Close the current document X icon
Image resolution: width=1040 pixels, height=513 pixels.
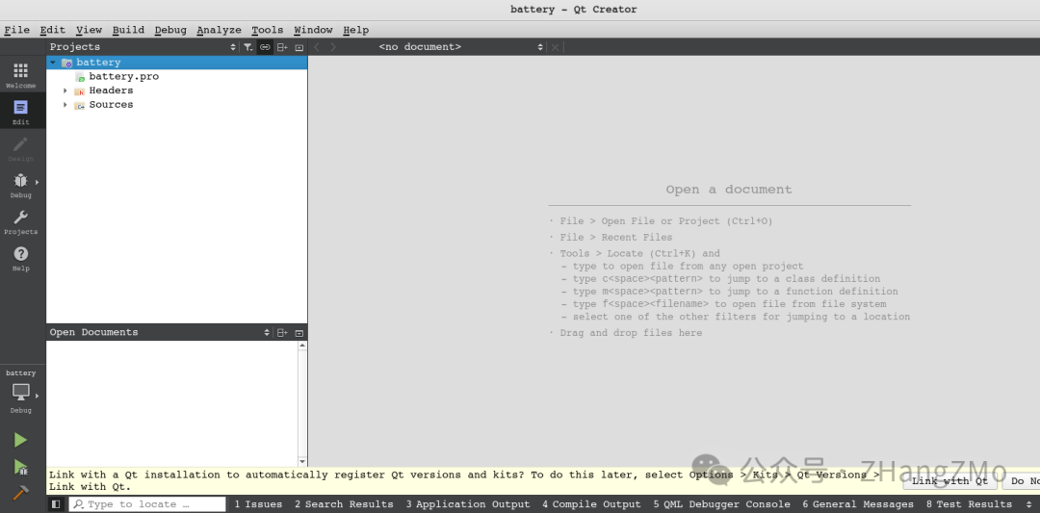(x=556, y=47)
